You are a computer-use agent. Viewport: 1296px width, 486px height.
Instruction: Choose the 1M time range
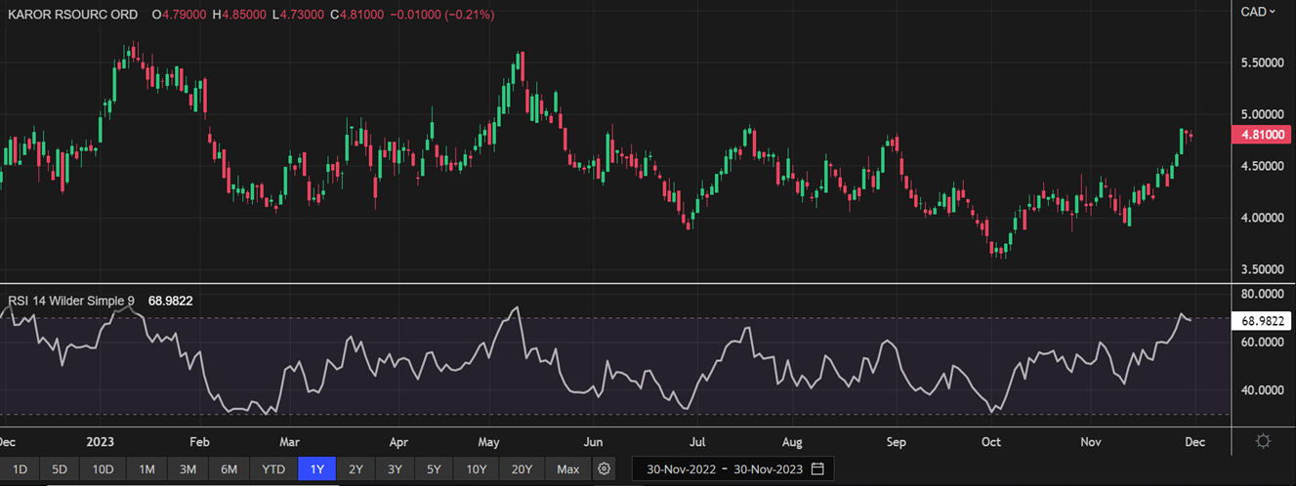point(146,469)
